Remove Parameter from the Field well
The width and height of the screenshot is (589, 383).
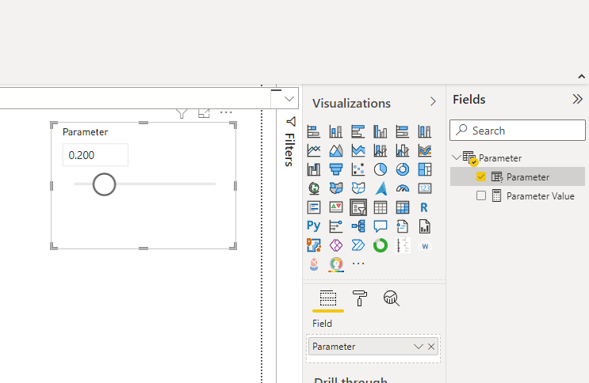click(x=431, y=347)
